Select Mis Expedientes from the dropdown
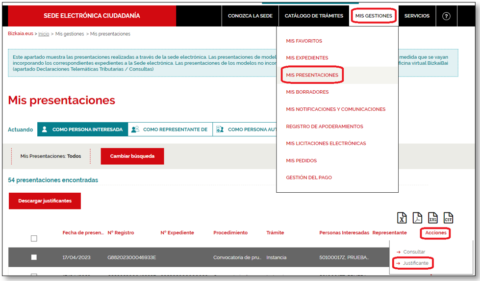Screen dimensions: 480x281 pyautogui.click(x=307, y=57)
